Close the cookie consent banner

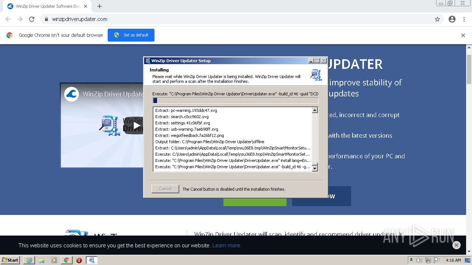coord(457,245)
